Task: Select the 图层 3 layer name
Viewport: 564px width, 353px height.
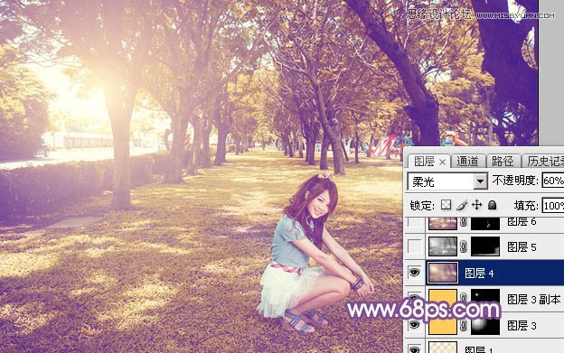Action: click(x=522, y=325)
